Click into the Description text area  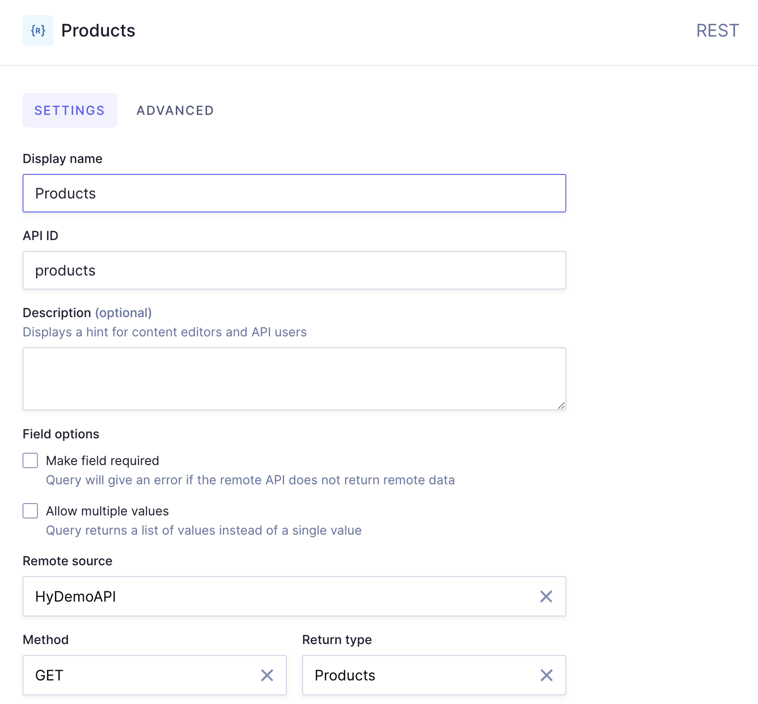[x=294, y=379]
